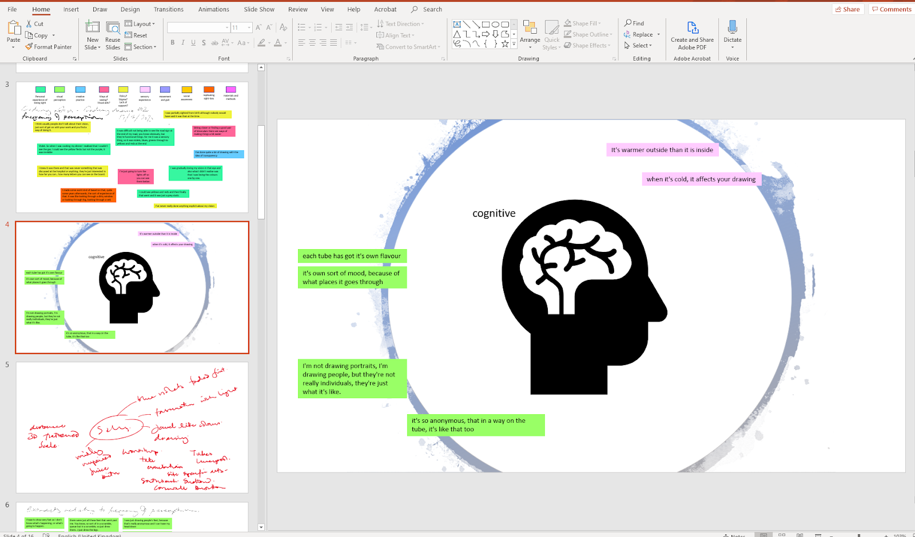Screen dimensions: 915x537
Task: Click slide panel scrollbar down arrow
Action: [x=261, y=527]
